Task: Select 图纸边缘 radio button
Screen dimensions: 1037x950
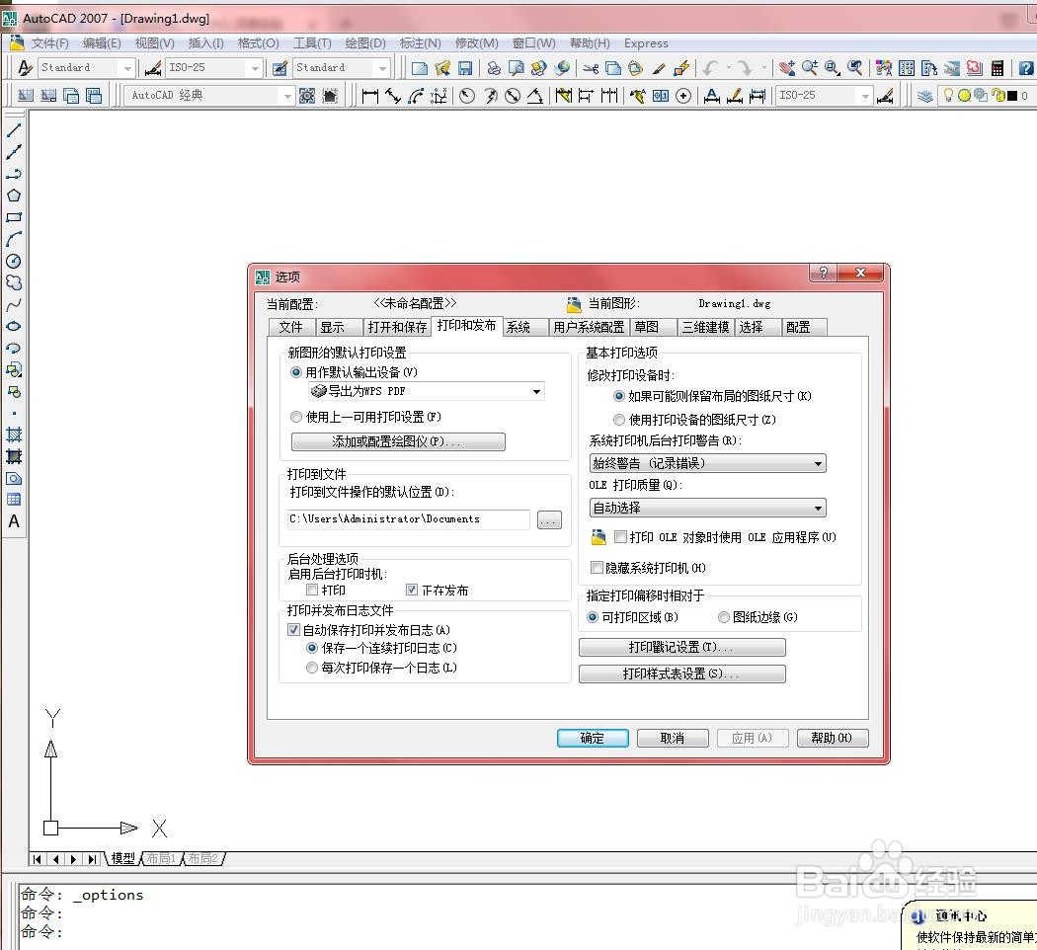Action: (724, 617)
